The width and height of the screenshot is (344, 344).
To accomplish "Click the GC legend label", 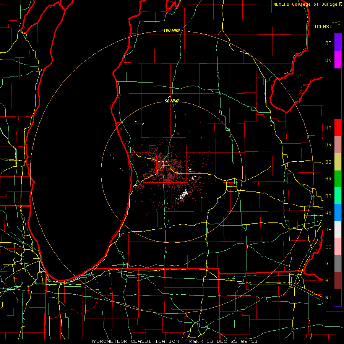I will point(328,263).
